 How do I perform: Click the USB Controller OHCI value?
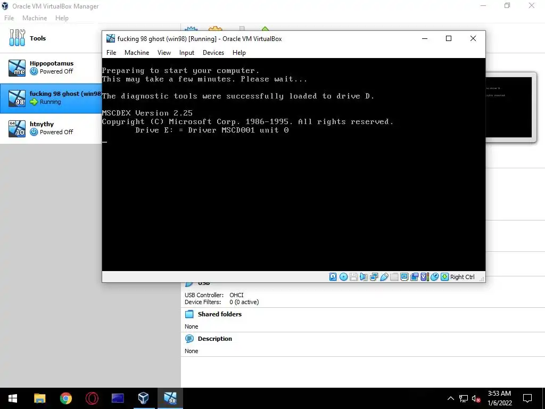(236, 295)
